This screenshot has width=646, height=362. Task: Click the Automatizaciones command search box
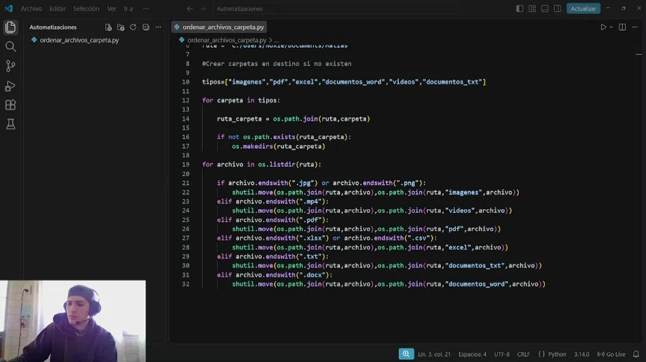pos(335,9)
